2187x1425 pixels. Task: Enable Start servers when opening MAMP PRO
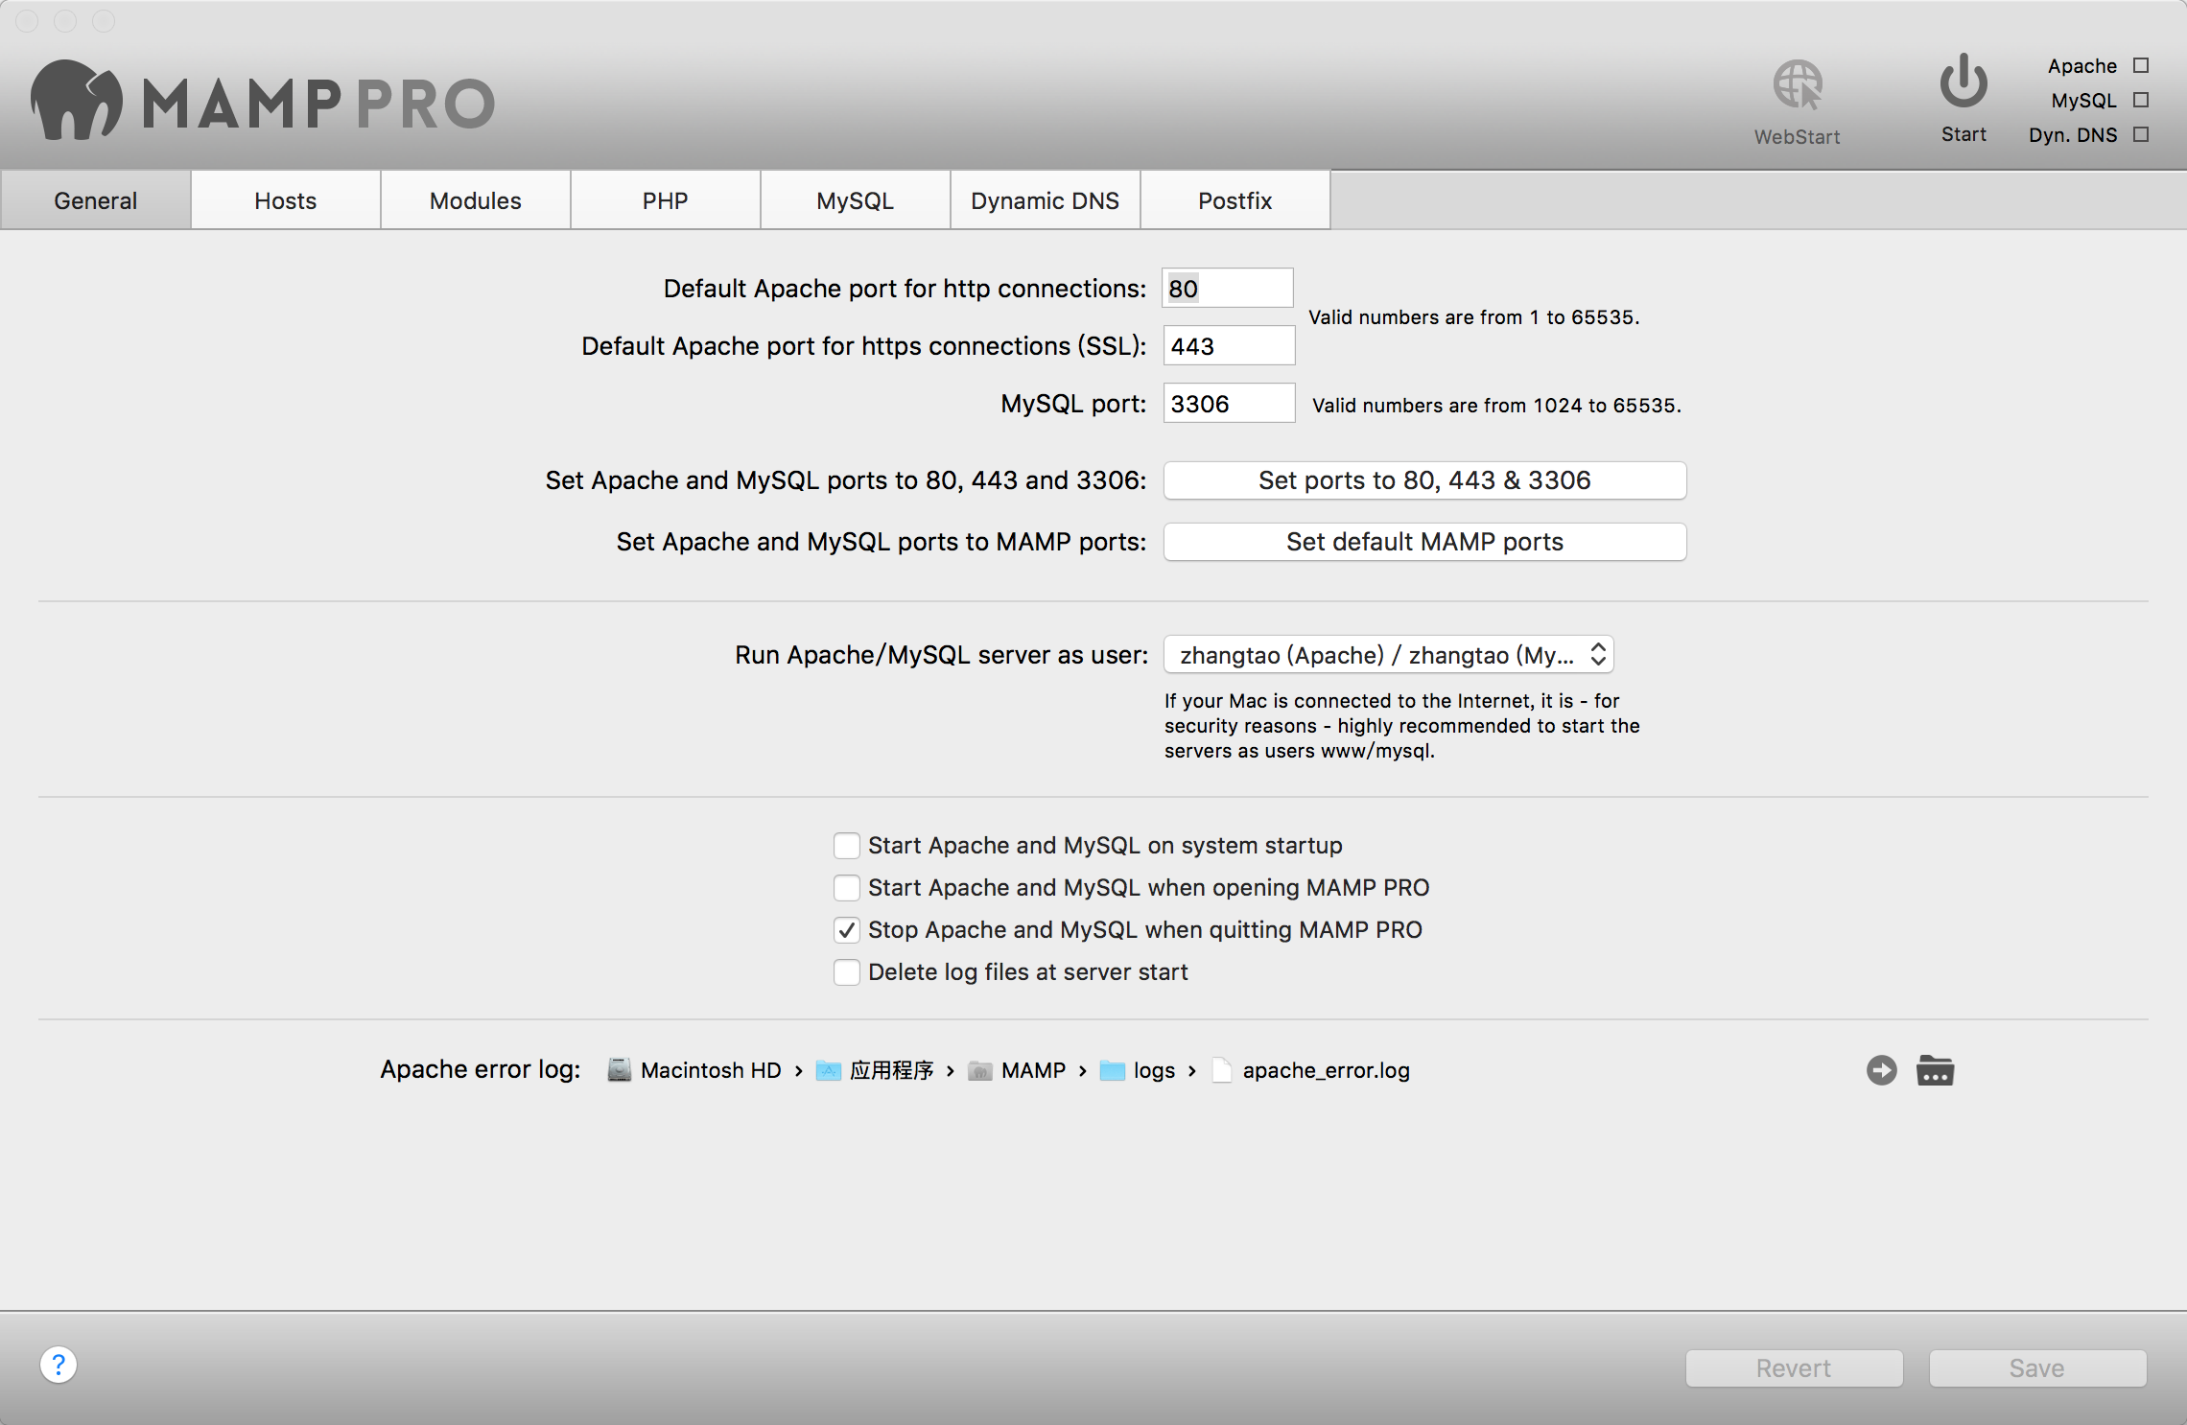[846, 887]
